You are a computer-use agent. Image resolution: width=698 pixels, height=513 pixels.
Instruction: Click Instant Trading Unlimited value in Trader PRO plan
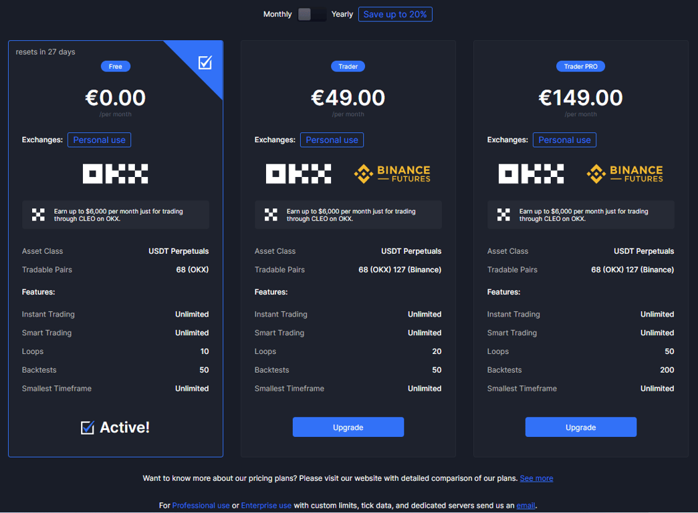657,315
